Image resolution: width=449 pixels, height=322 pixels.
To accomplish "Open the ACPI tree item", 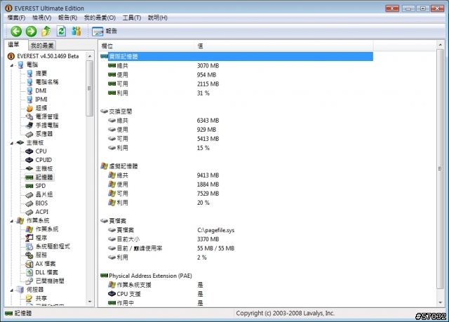I will (x=42, y=212).
